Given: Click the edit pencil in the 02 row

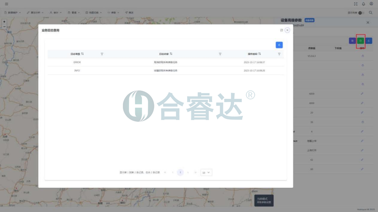Looking at the screenshot, I should click(x=362, y=160).
